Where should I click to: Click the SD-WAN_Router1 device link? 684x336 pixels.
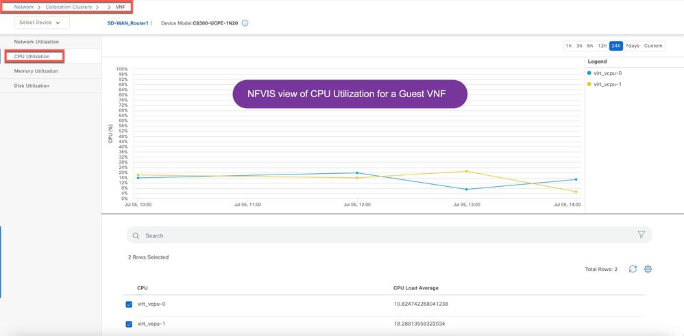tap(127, 23)
